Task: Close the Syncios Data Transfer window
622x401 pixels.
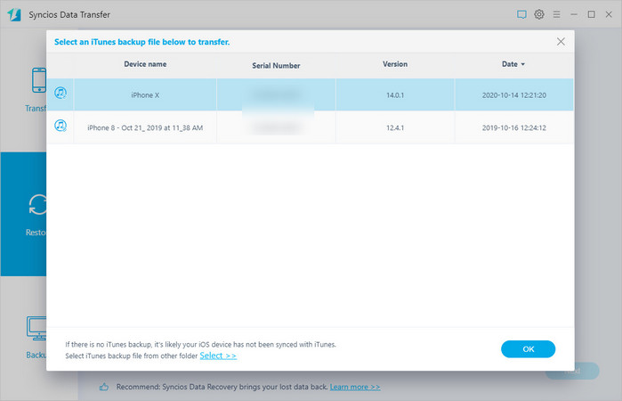Action: (609, 14)
